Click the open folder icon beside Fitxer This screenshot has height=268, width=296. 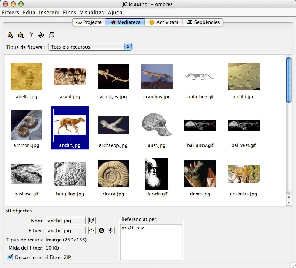pos(92,230)
